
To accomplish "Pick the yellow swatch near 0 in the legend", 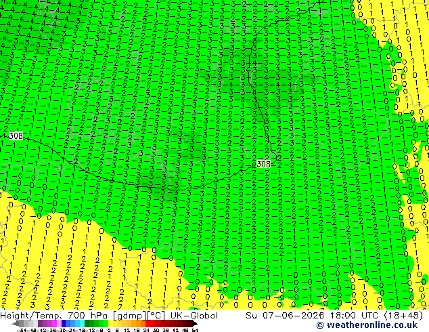I will pyautogui.click(x=111, y=323).
